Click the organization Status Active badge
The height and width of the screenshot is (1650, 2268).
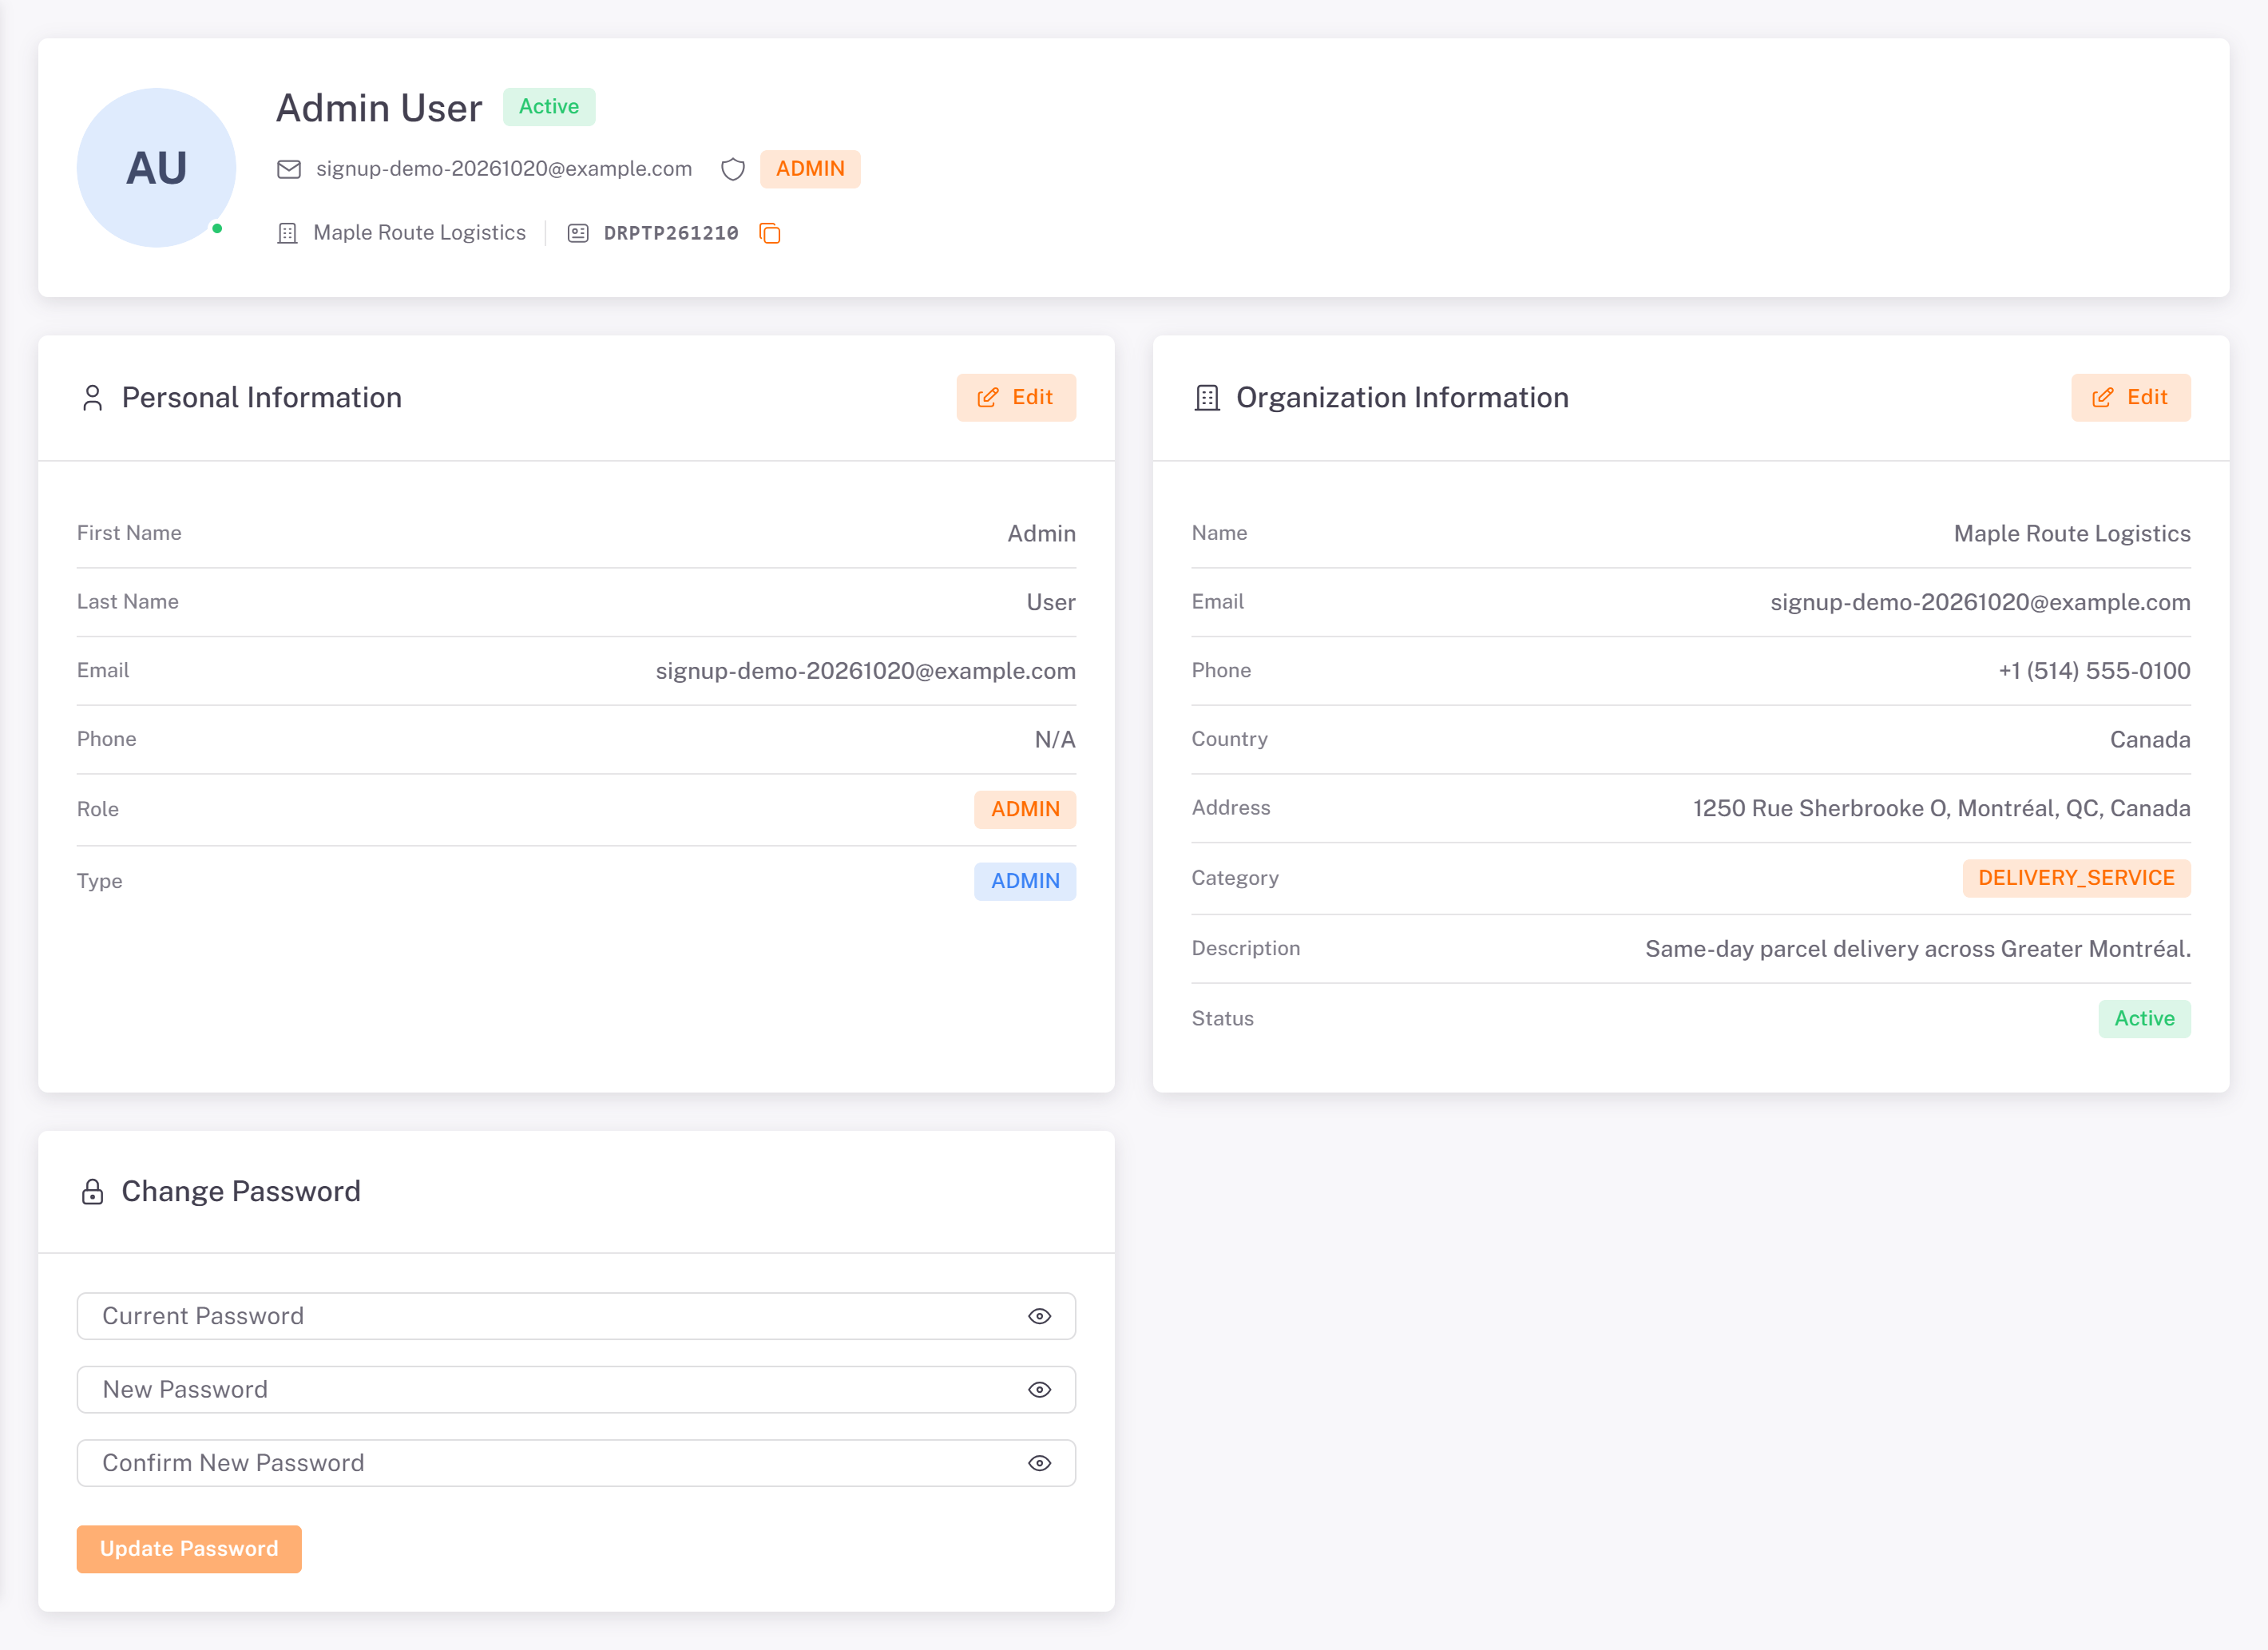click(2144, 1019)
